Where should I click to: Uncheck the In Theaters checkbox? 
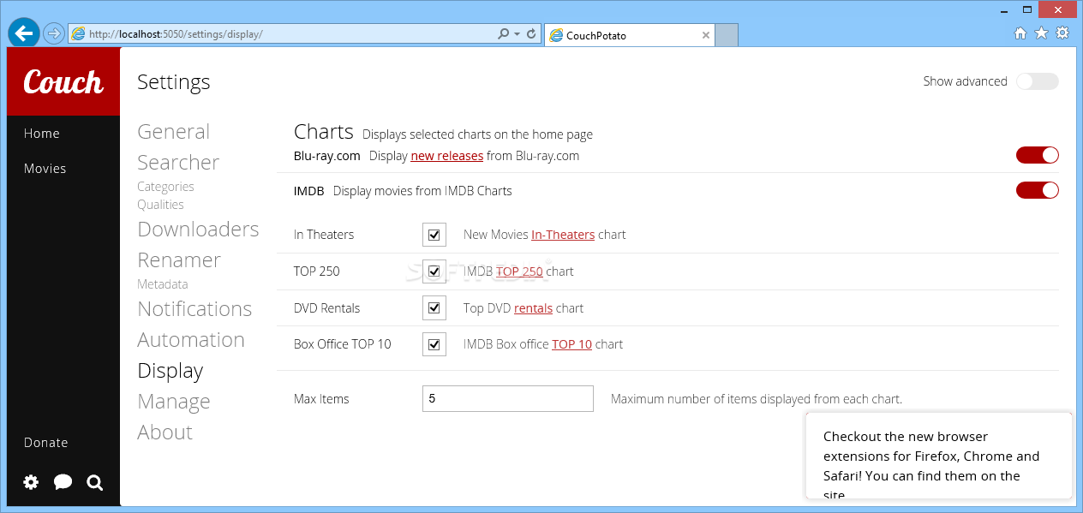coord(434,235)
